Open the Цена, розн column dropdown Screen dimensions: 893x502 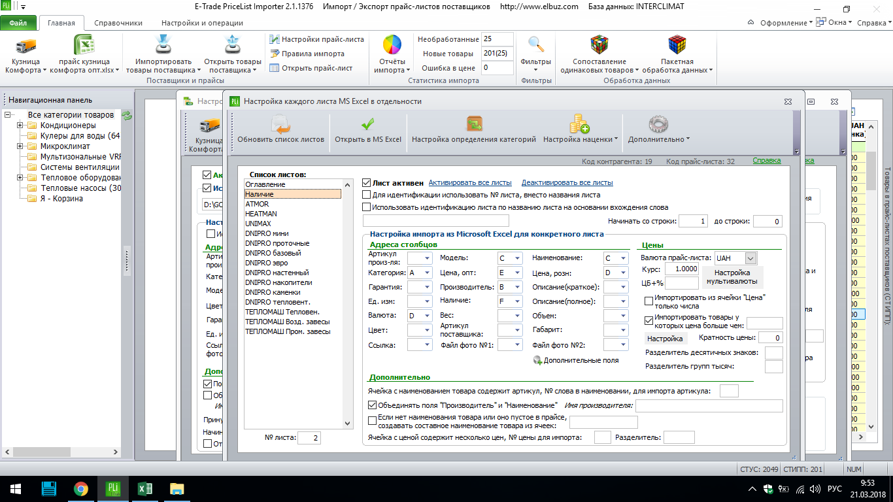tap(623, 273)
